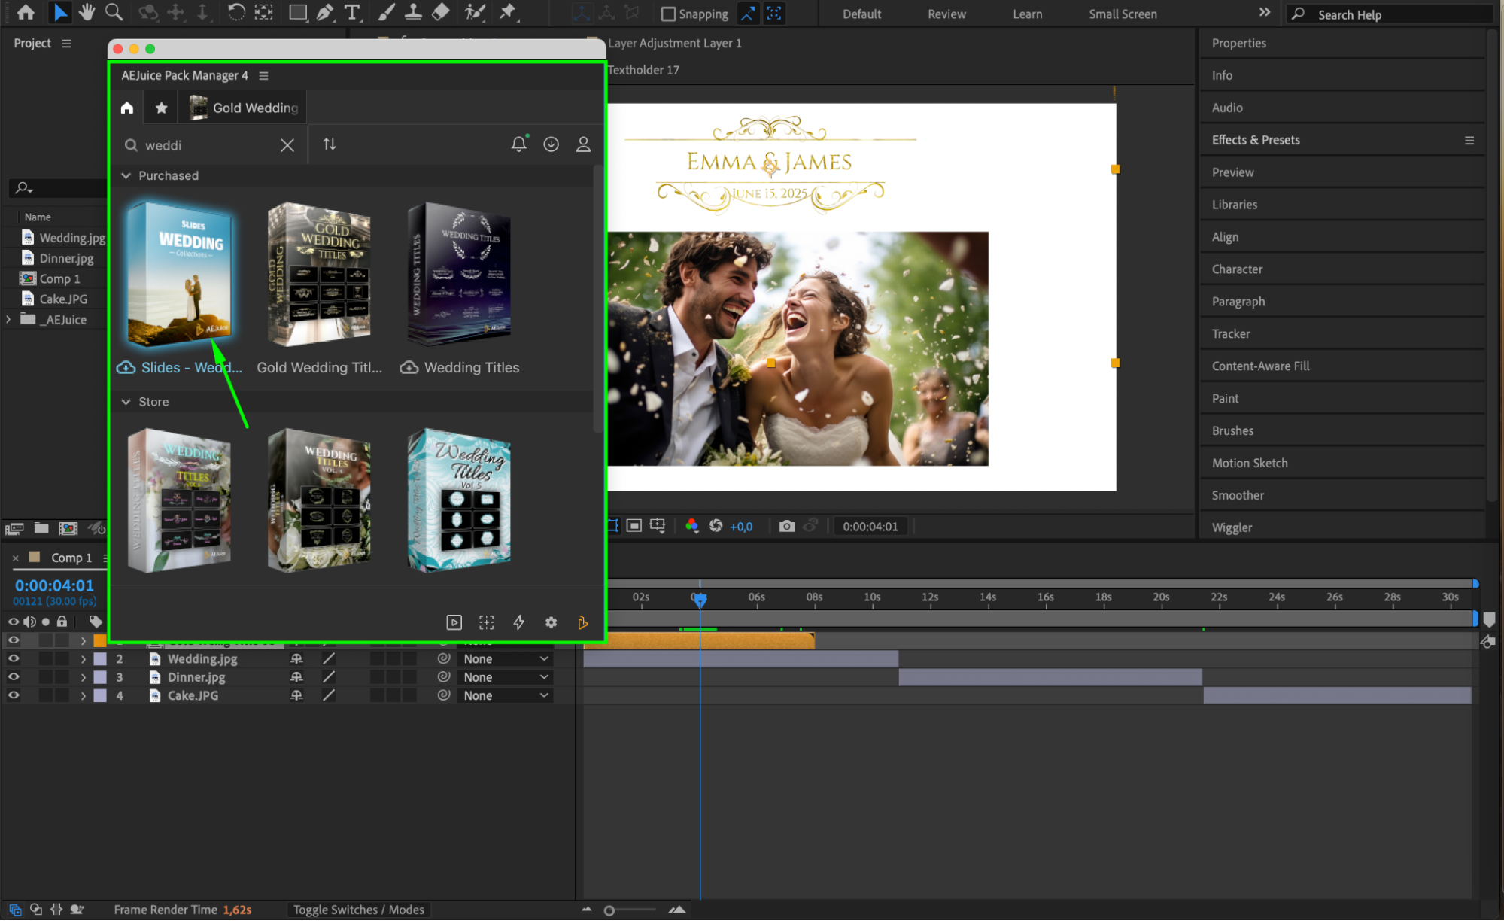Image resolution: width=1504 pixels, height=921 pixels.
Task: Click the AEJuice favorites star icon
Action: (161, 108)
